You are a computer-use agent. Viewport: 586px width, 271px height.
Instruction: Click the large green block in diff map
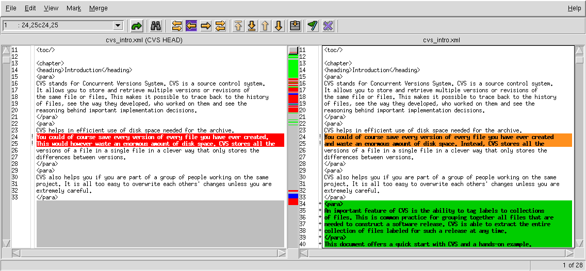[x=293, y=69]
